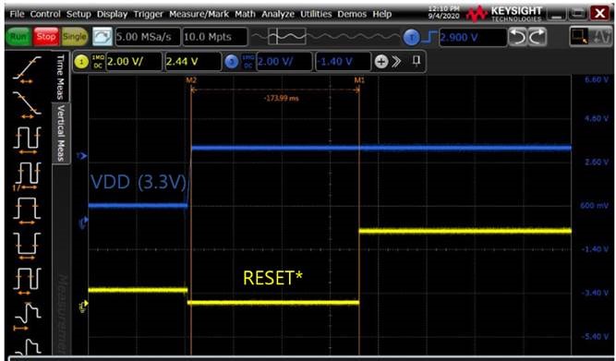Click the plus add channel icon
Screen dimensions: 616x361
[x=380, y=62]
